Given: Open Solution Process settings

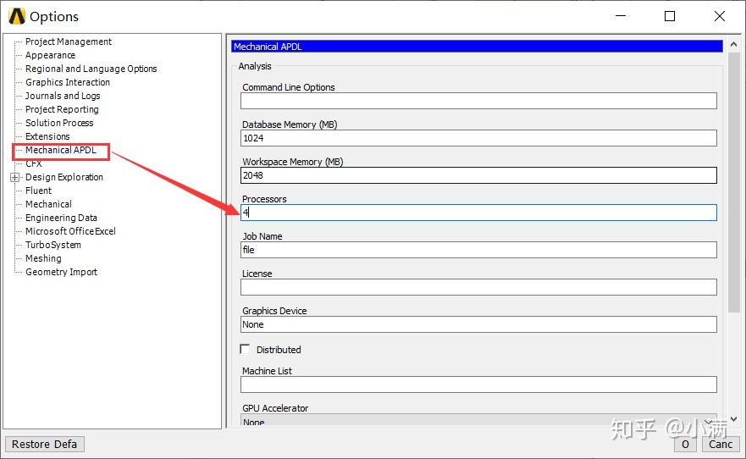Looking at the screenshot, I should 59,123.
